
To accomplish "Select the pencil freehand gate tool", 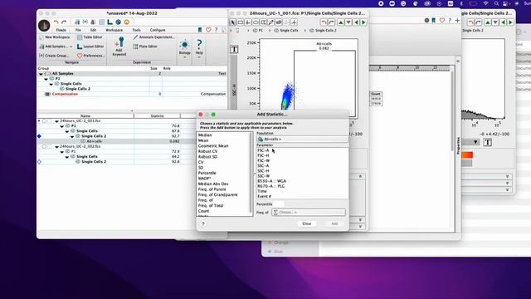I will pos(271,22).
